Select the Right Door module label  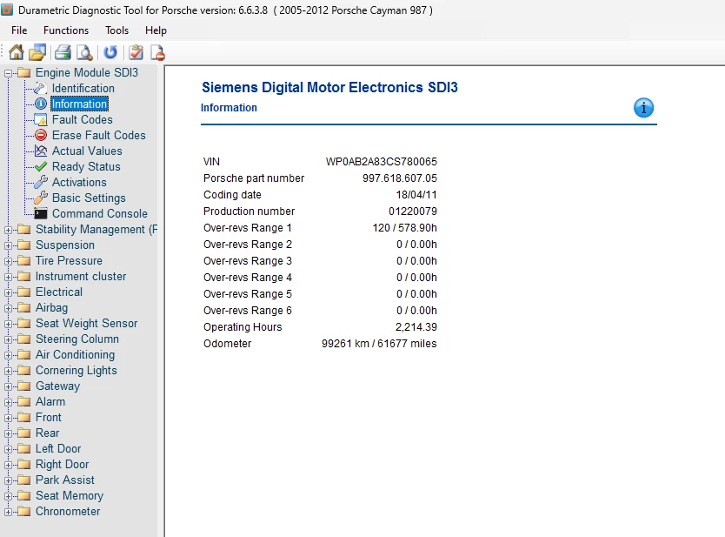pos(63,464)
